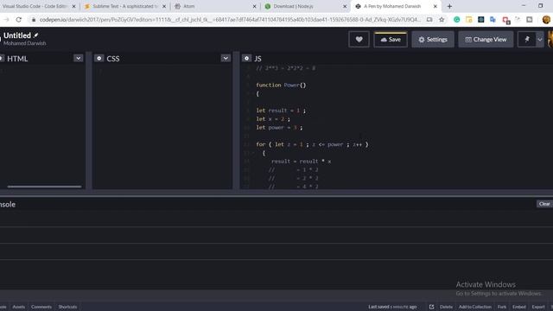The image size is (553, 311).
Task: Click the browser forward arrow
Action: 6,20
